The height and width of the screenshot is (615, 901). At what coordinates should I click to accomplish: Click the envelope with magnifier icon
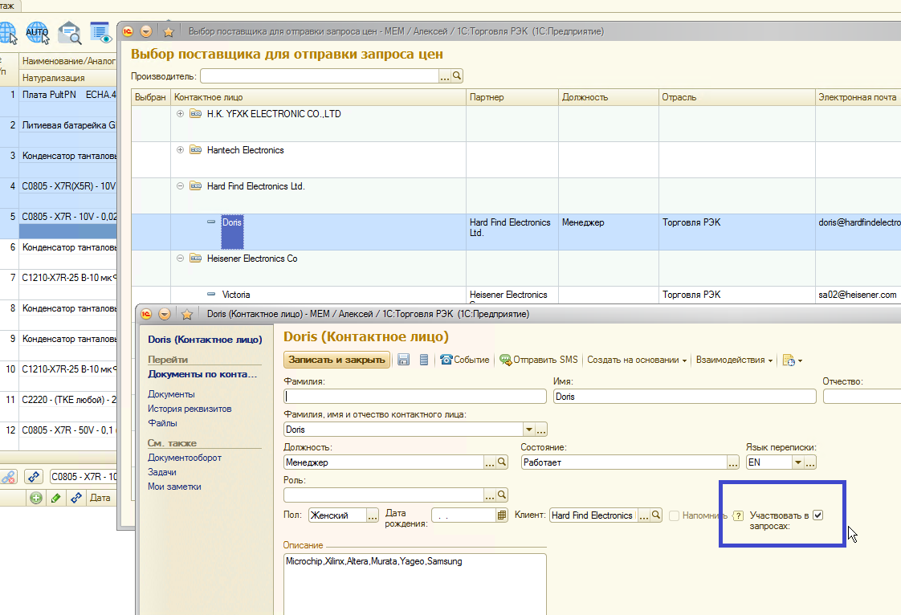(x=69, y=33)
